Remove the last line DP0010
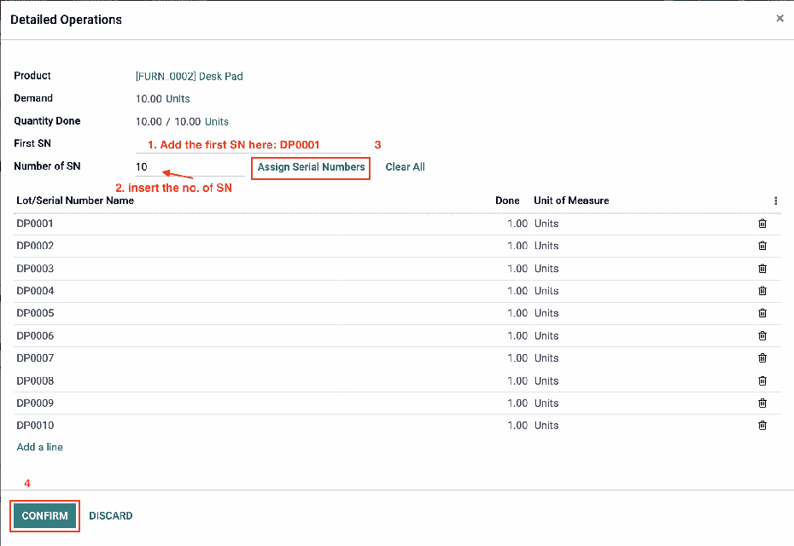 [x=762, y=425]
